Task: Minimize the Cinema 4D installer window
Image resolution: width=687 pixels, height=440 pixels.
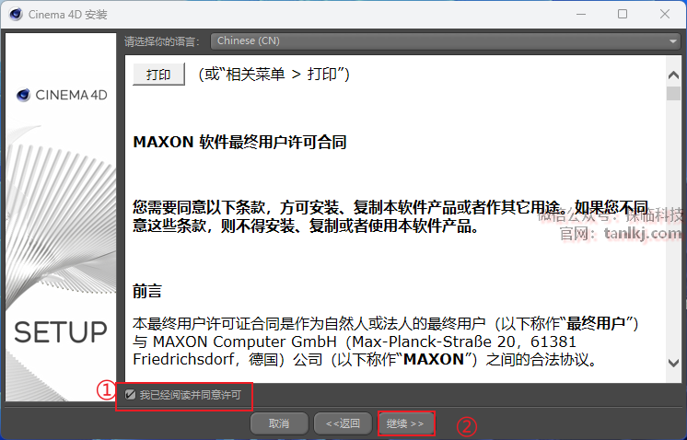Action: 581,14
